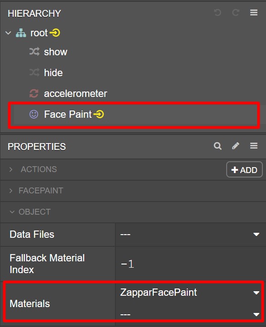The image size is (266, 327).
Task: Click the search magnifier in Properties panel
Action: coord(218,146)
